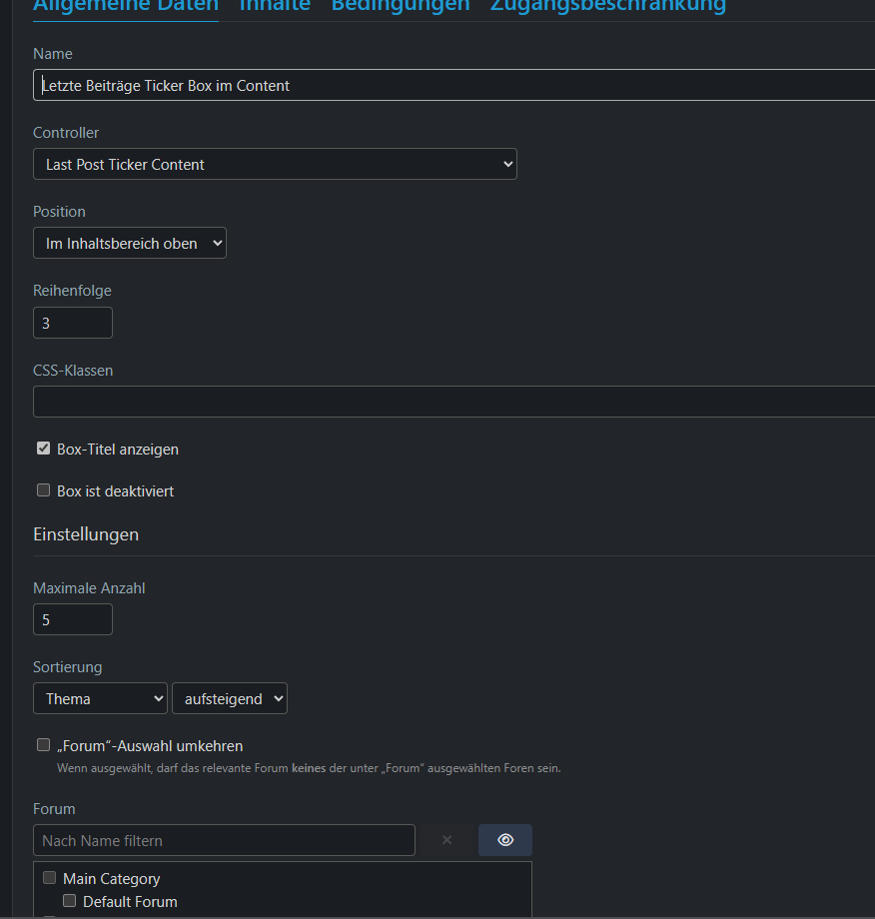
Task: Expand the Position dropdown
Action: (130, 243)
